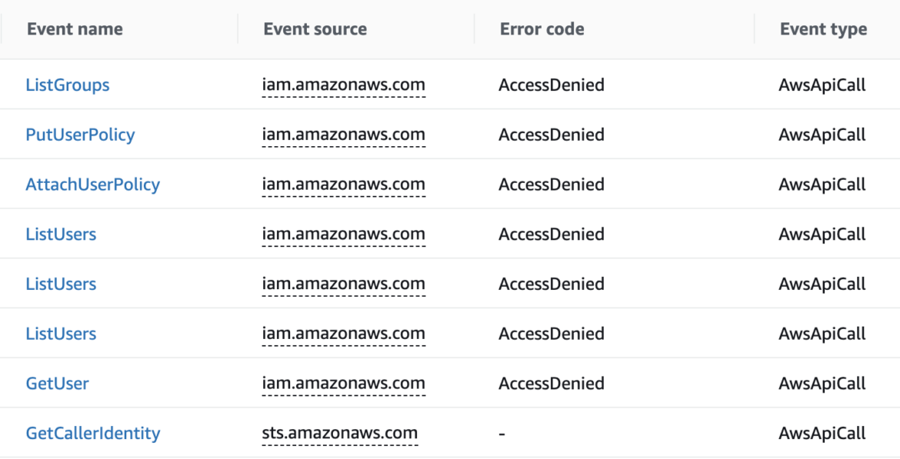
Task: Open the GetUser event details
Action: 57,383
